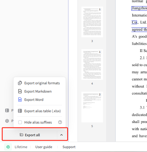
Task: Click the green fingerprint icon
Action: (8, 147)
